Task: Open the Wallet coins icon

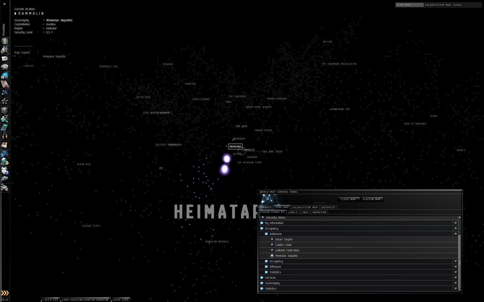Action: click(5, 119)
